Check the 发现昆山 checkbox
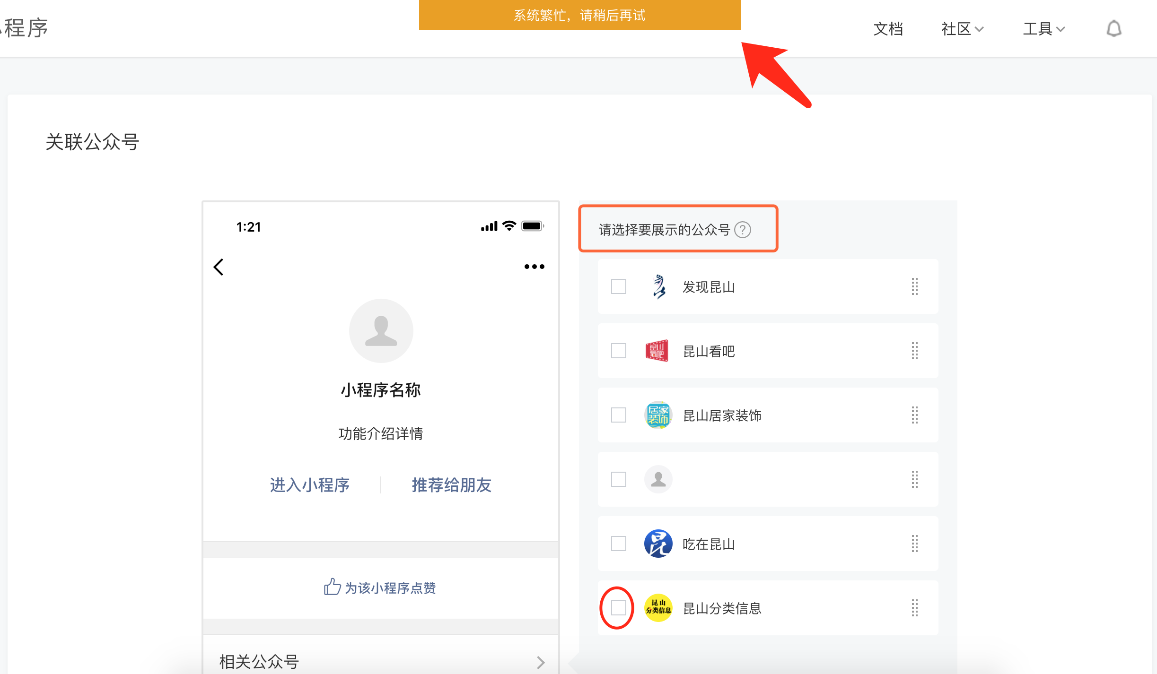 (x=618, y=286)
